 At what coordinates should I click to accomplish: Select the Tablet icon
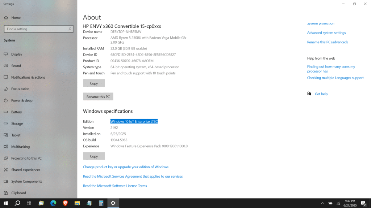coord(6,135)
